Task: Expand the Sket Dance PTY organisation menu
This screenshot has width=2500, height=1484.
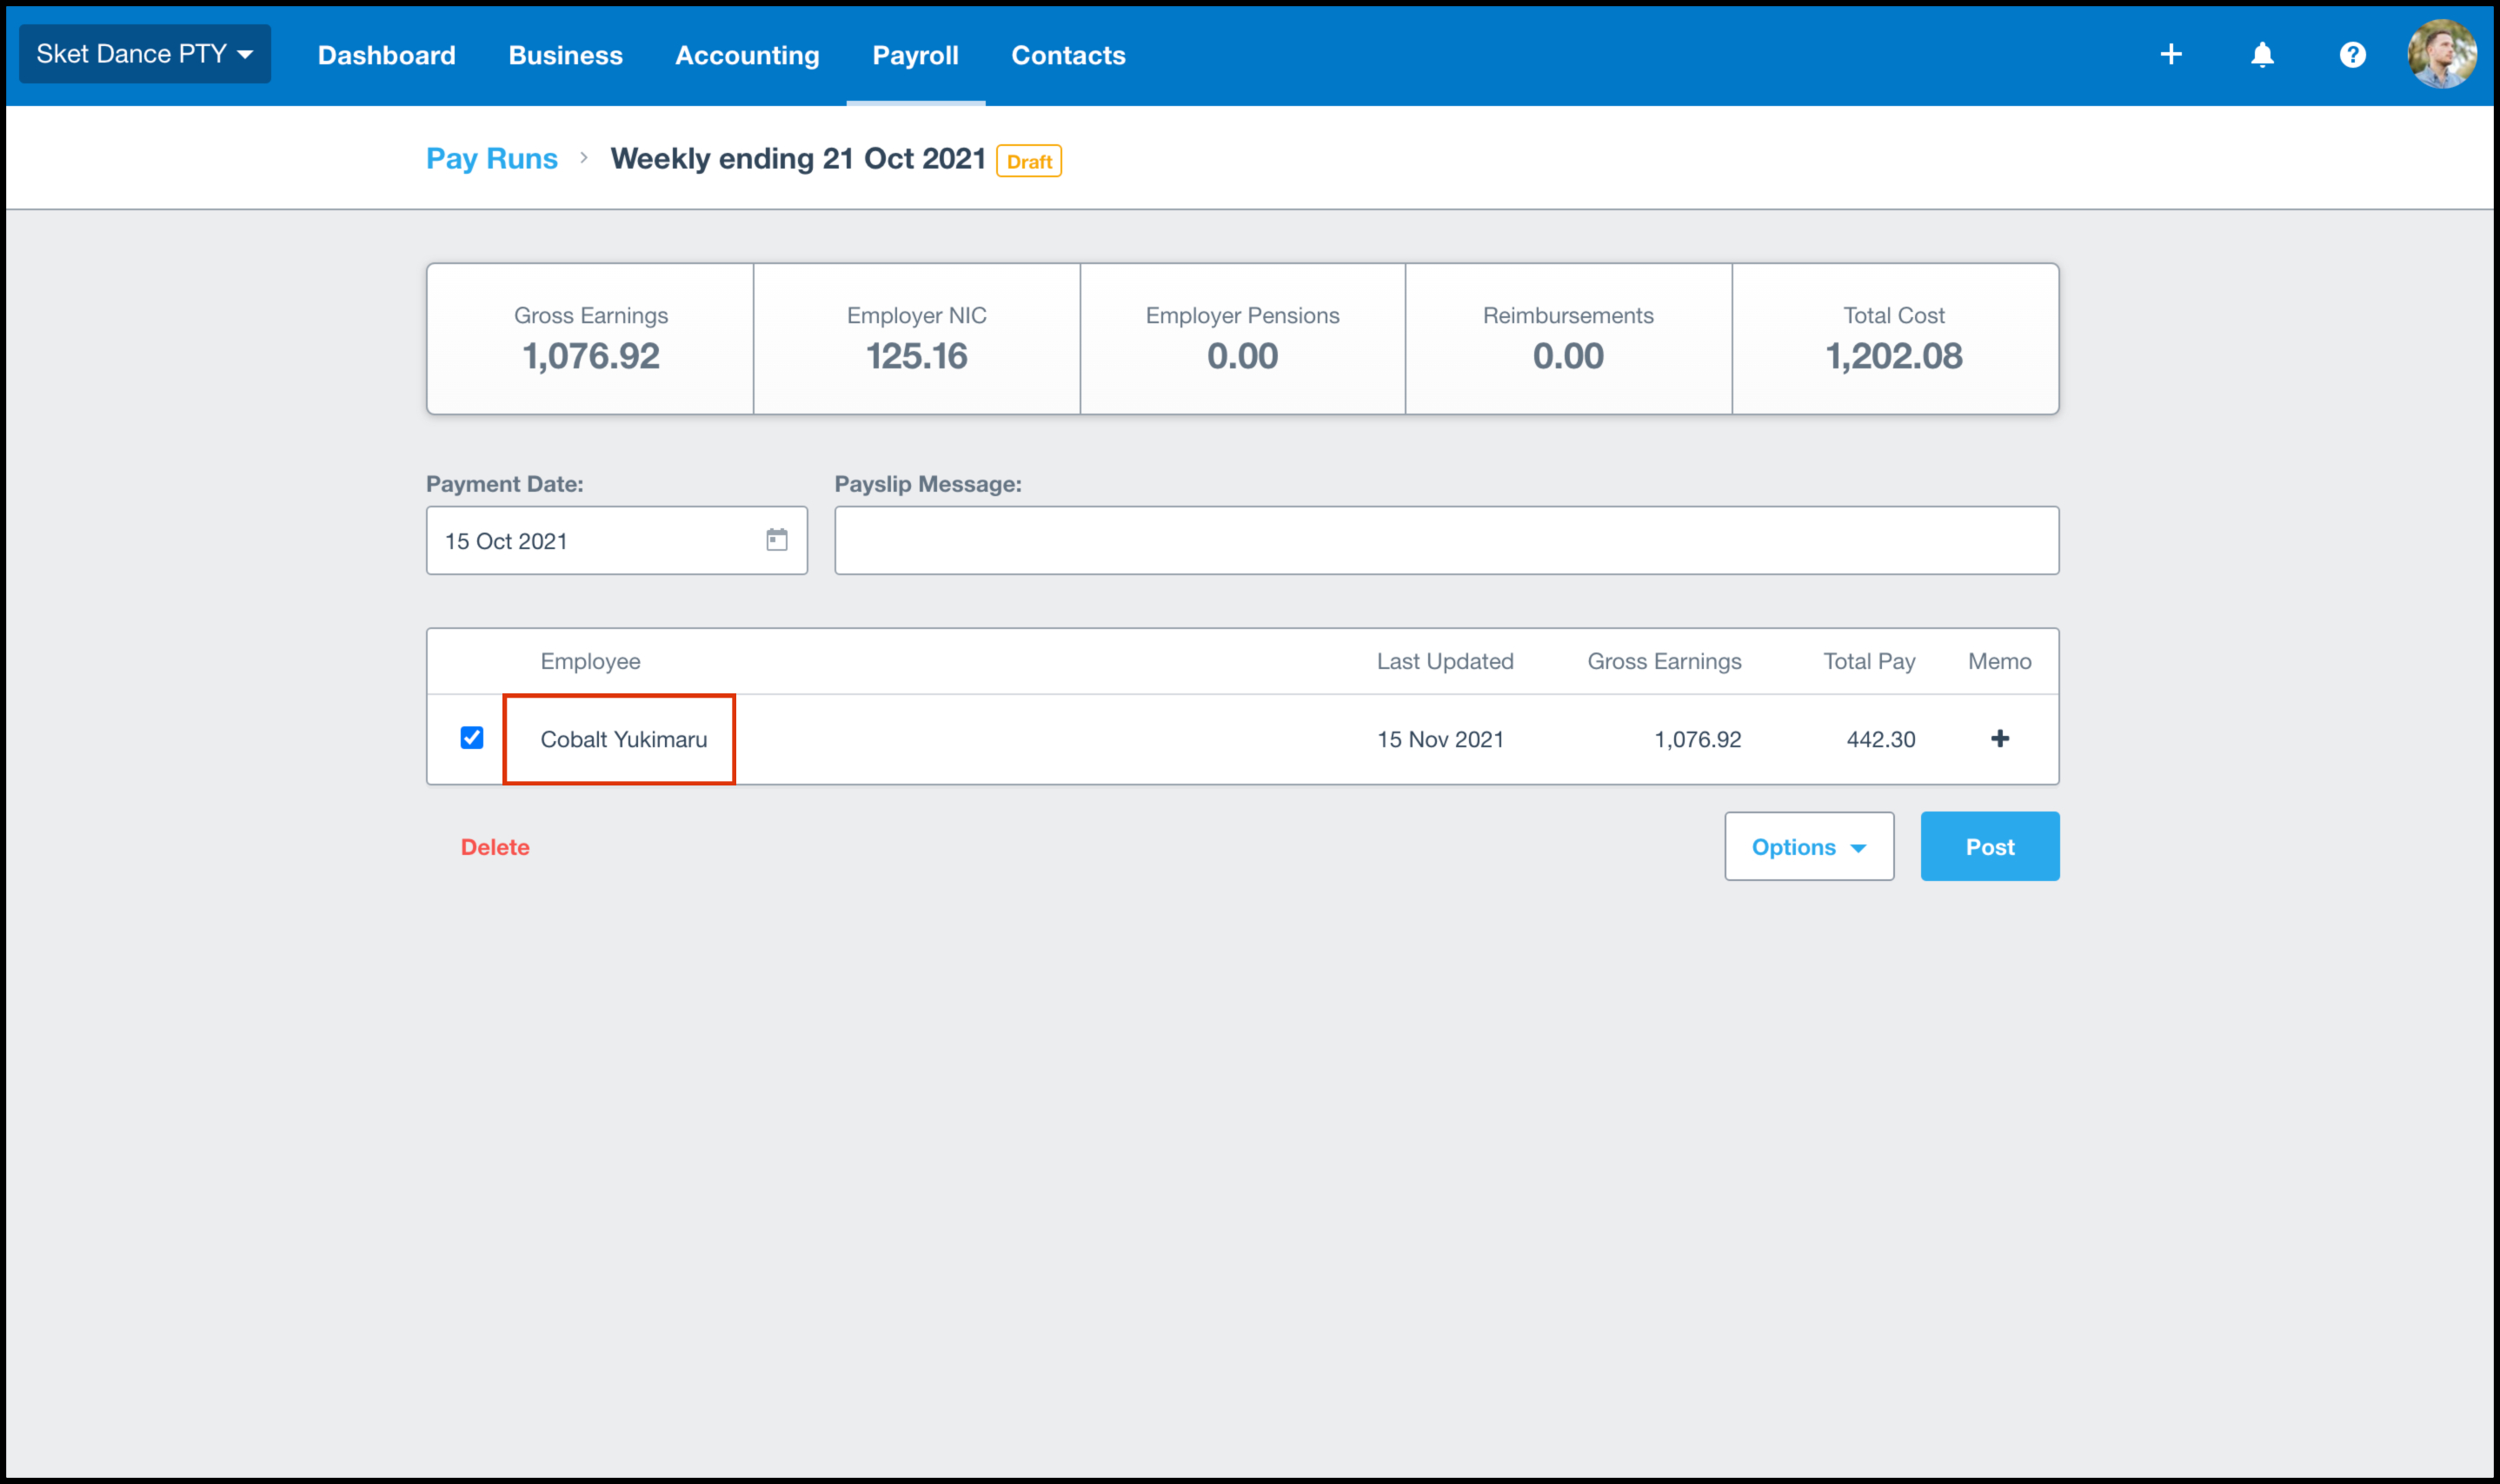Action: [144, 54]
